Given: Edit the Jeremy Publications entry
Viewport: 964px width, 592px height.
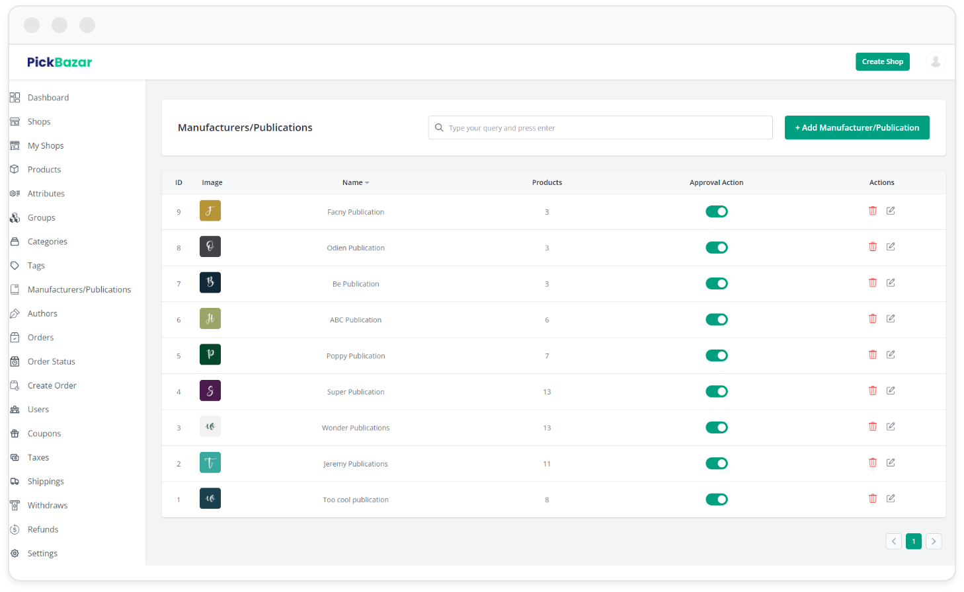Looking at the screenshot, I should [891, 463].
